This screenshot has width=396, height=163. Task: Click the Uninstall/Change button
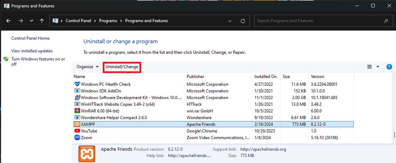point(122,67)
